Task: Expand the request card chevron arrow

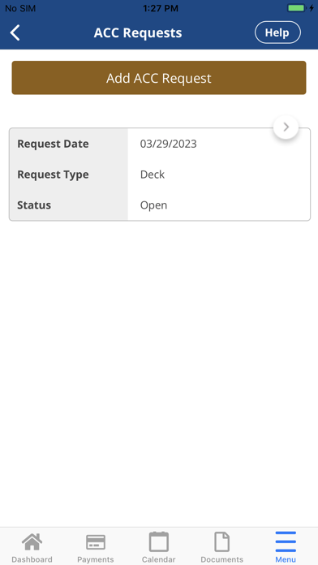Action: (286, 127)
